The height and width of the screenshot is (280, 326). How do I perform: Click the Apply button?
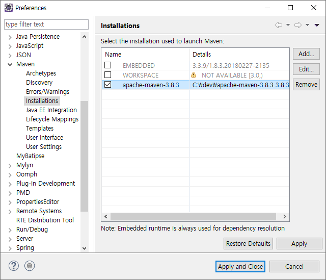[299, 244]
